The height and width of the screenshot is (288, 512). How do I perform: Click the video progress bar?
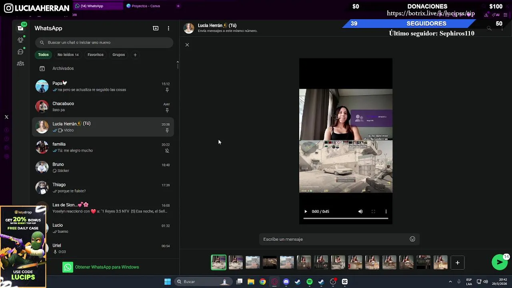click(346, 218)
